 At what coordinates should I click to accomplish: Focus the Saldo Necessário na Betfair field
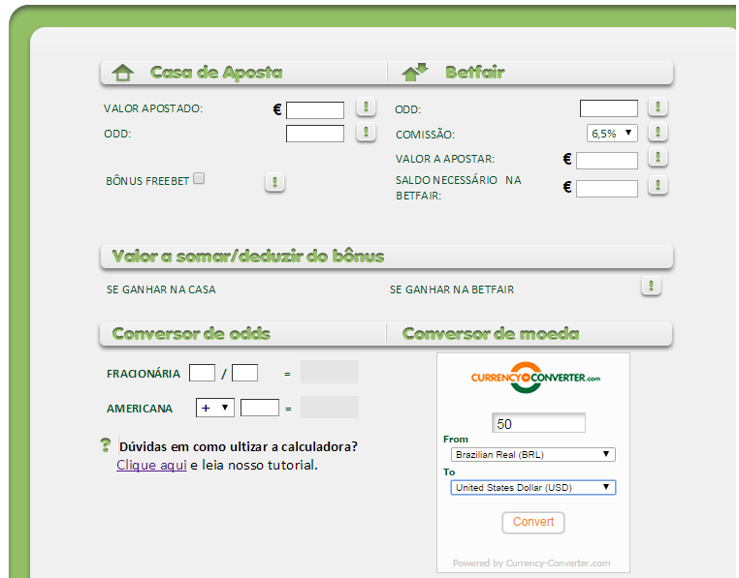tap(606, 189)
